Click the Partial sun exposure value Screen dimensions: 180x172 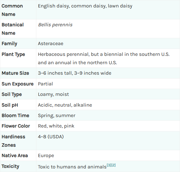click(46, 84)
